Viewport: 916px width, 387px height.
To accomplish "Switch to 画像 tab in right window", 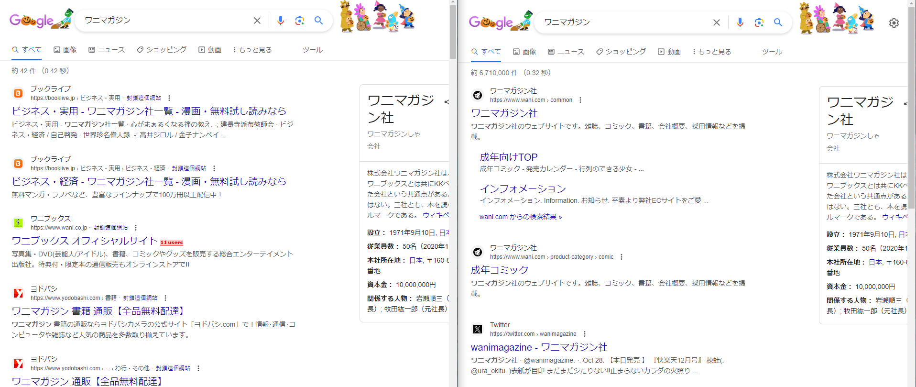I will (x=524, y=52).
